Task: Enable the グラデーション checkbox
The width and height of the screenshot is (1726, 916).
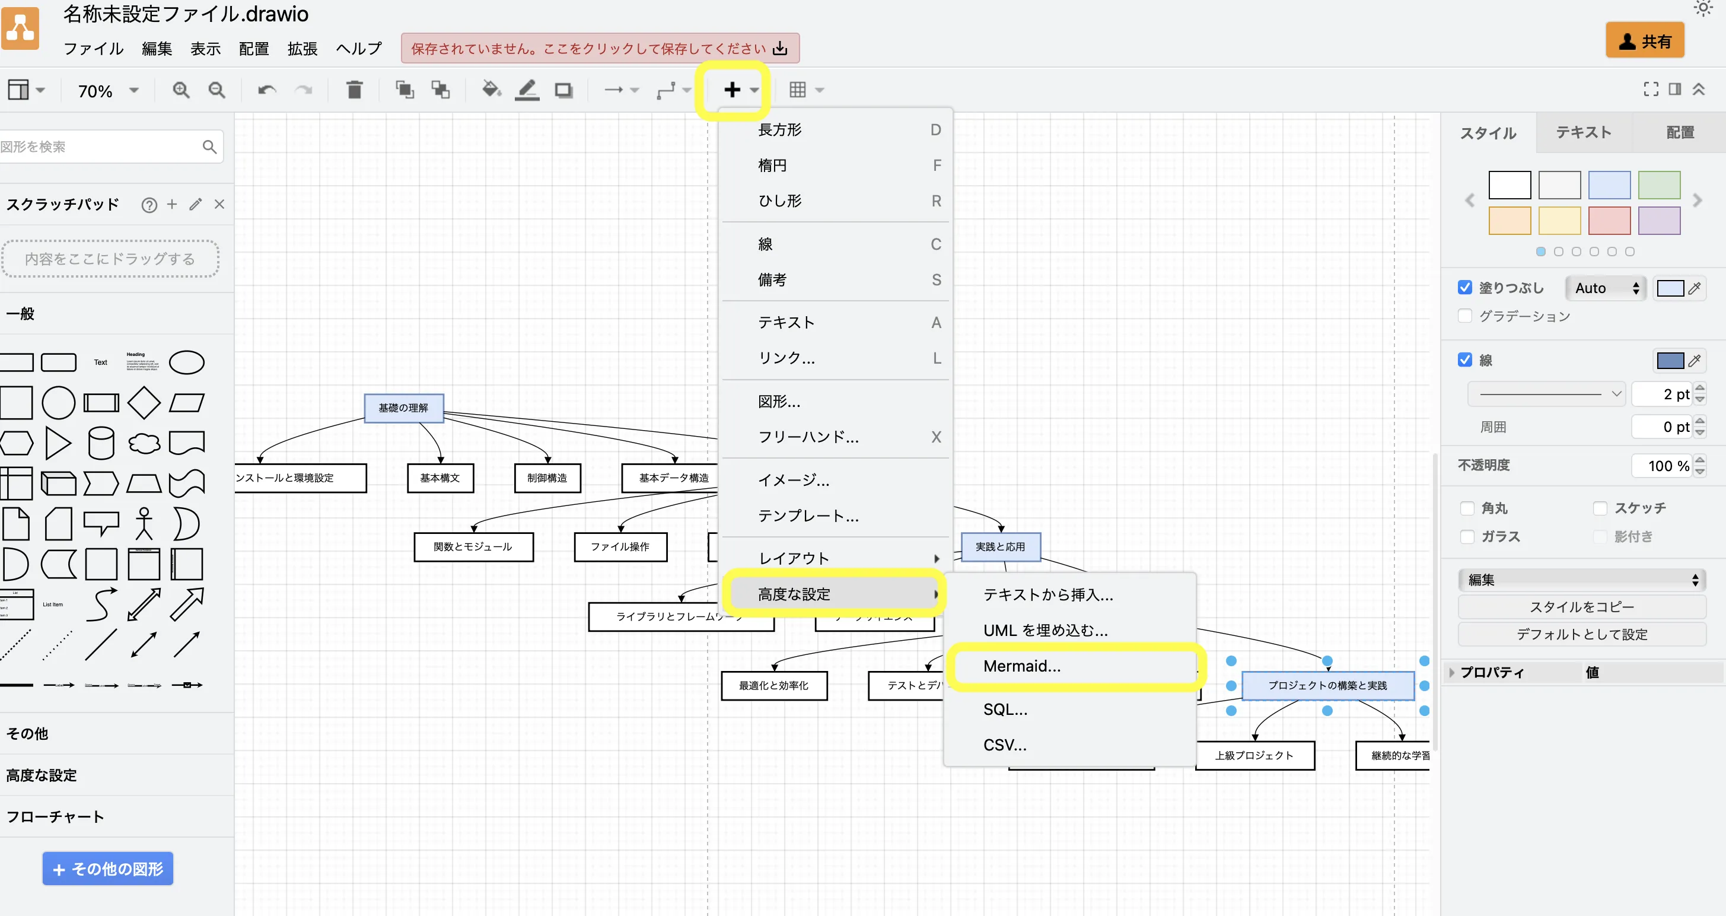Action: click(1466, 316)
